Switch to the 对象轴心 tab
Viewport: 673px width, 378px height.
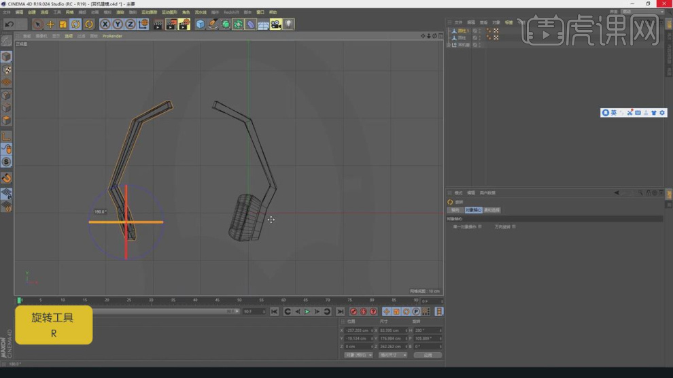473,210
